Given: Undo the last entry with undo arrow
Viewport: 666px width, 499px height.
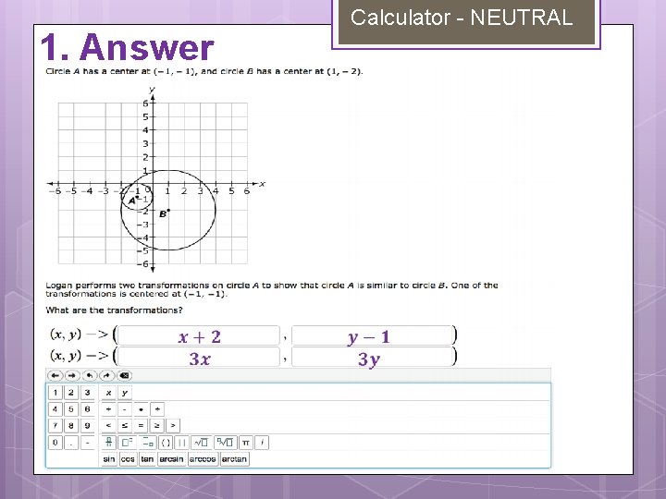Looking at the screenshot, I should pyautogui.click(x=89, y=375).
